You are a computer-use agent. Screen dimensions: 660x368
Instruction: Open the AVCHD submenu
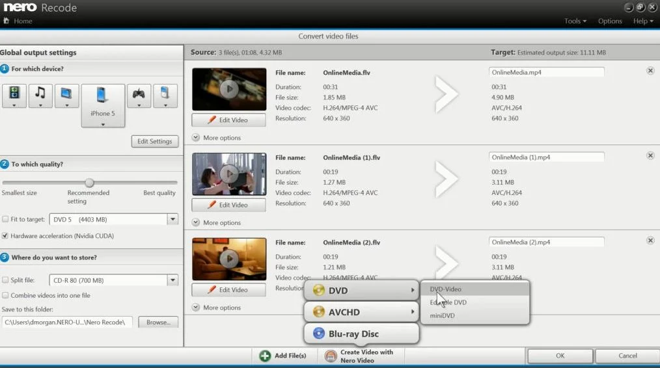click(x=361, y=311)
